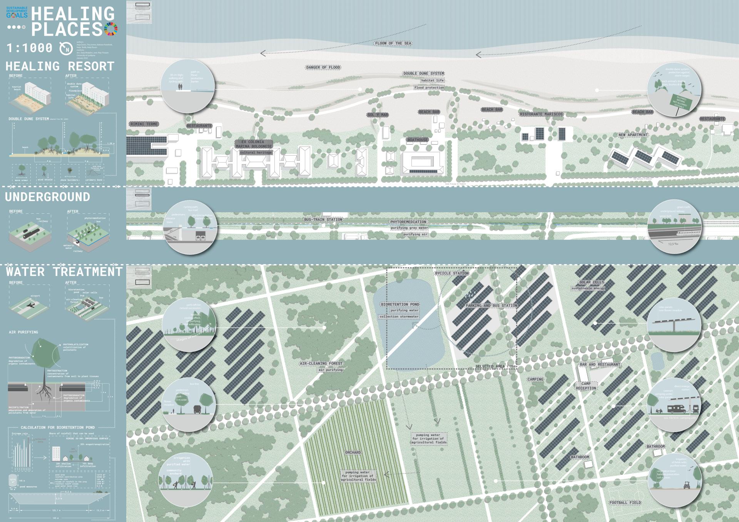Select the top key-map thumbnail beside title

pos(139,12)
